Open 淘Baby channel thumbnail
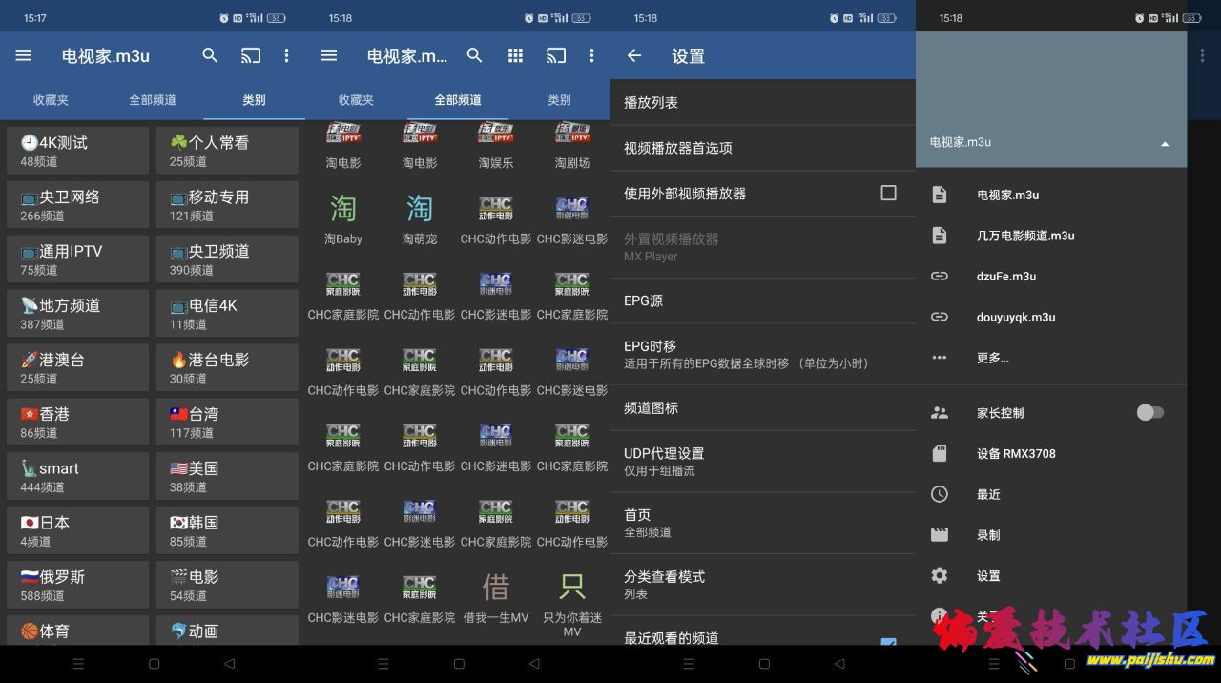This screenshot has width=1221, height=683. click(343, 218)
